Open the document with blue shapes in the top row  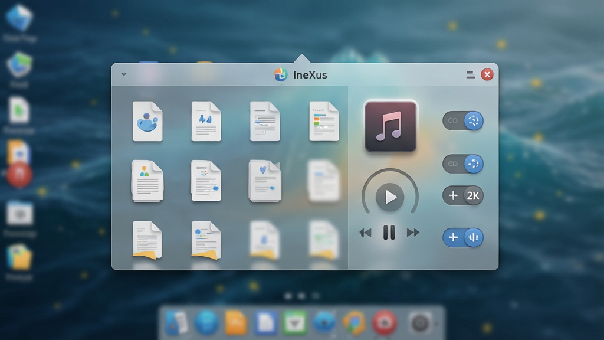point(206,122)
